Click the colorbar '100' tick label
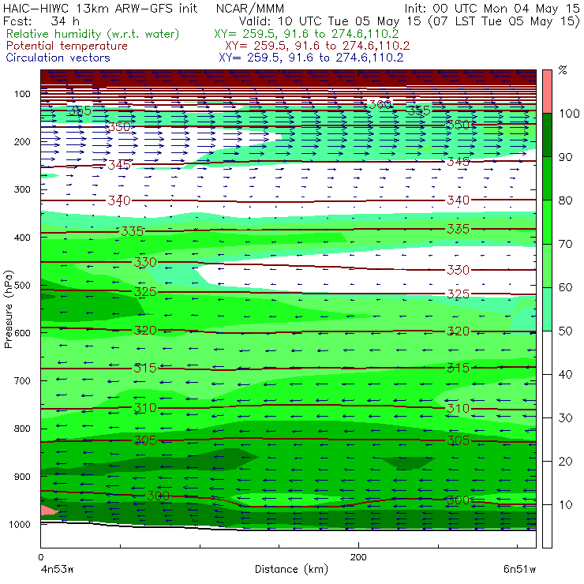The width and height of the screenshot is (584, 584). pyautogui.click(x=569, y=113)
